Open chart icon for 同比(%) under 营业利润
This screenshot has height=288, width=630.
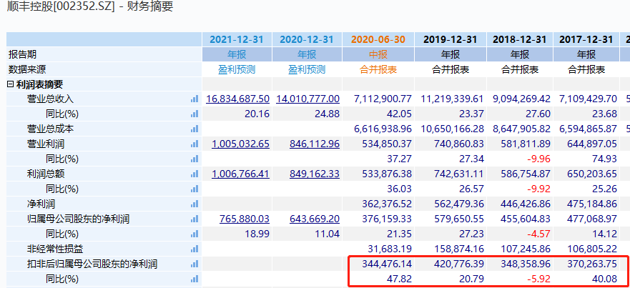tap(195, 159)
